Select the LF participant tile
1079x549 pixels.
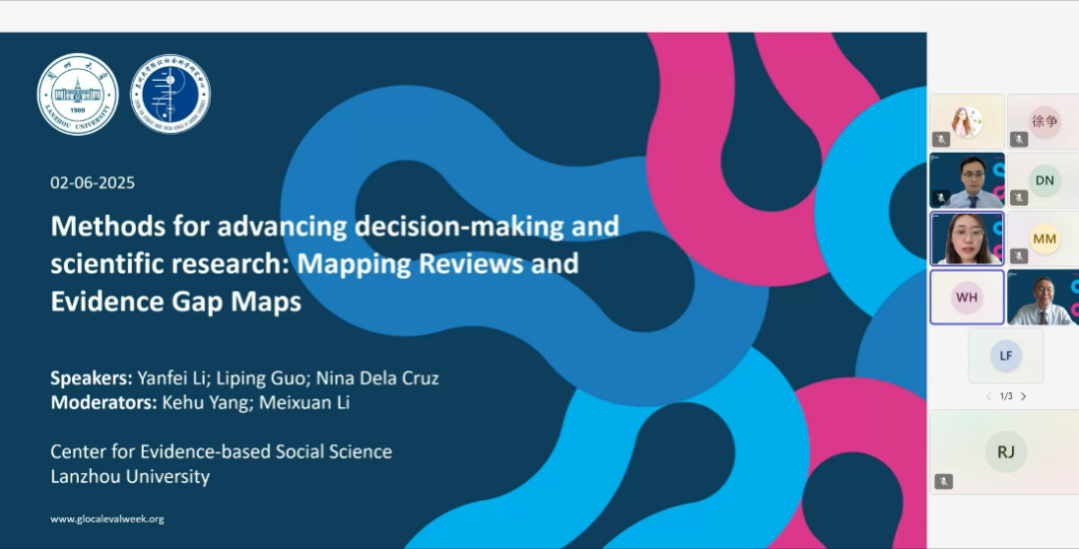(x=1005, y=355)
